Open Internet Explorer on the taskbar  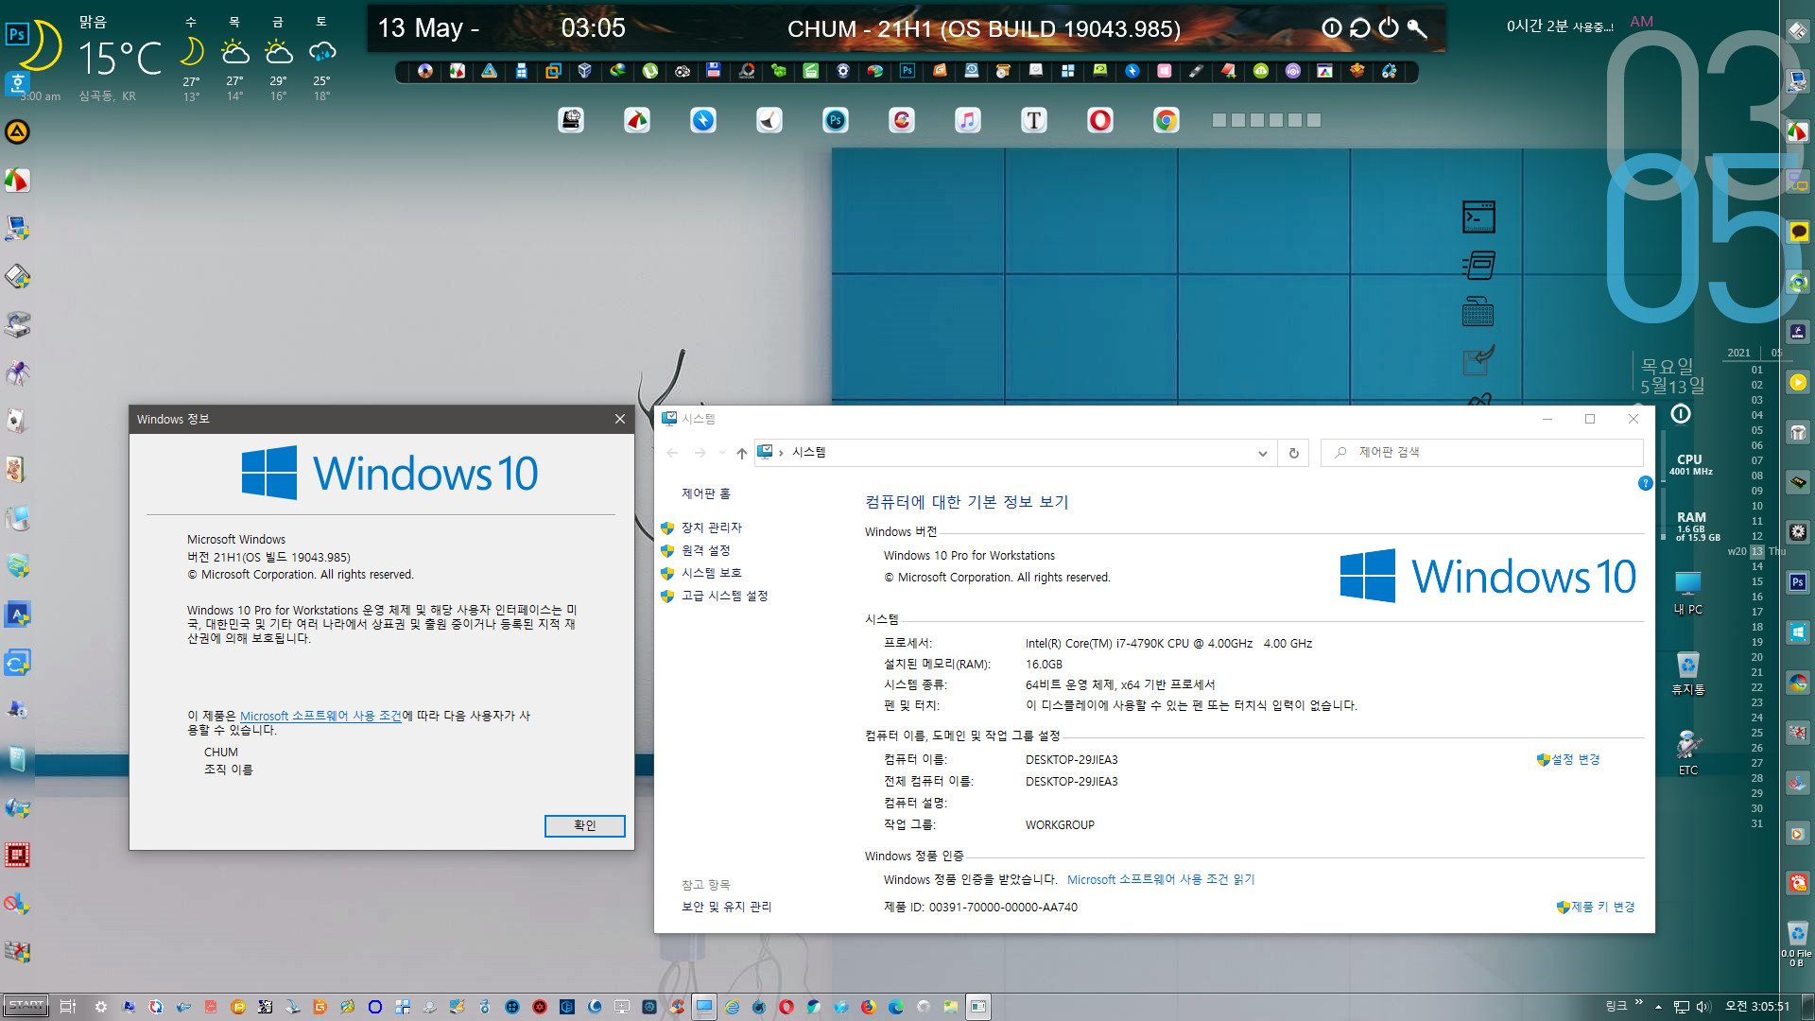[732, 1007]
